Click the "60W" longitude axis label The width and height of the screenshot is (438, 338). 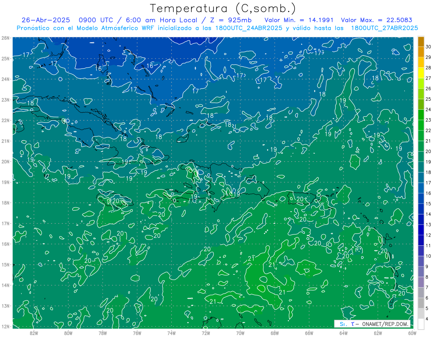pyautogui.click(x=412, y=333)
